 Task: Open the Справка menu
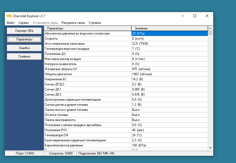95,23
